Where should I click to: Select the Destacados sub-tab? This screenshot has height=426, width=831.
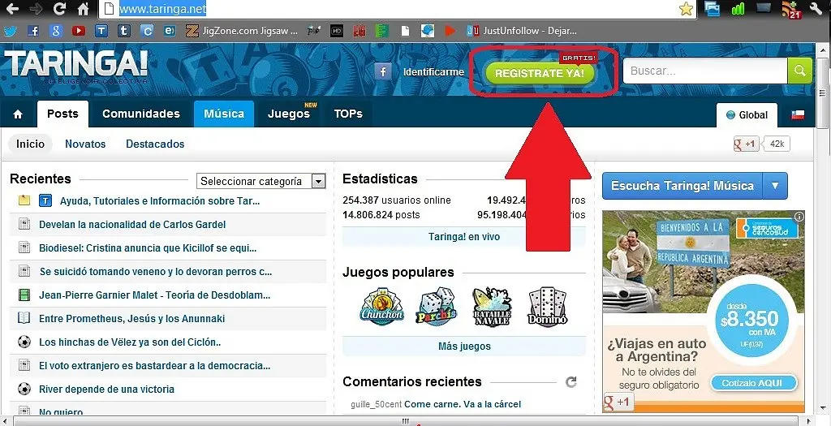(155, 144)
